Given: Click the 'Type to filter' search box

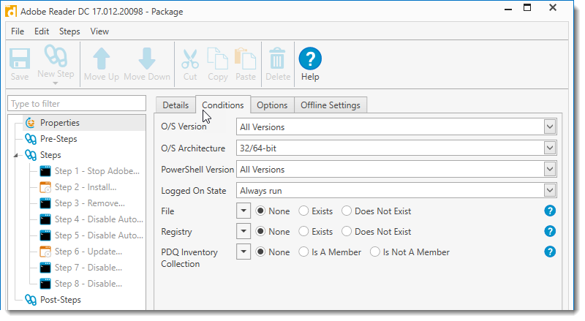Looking at the screenshot, I should click(x=77, y=104).
